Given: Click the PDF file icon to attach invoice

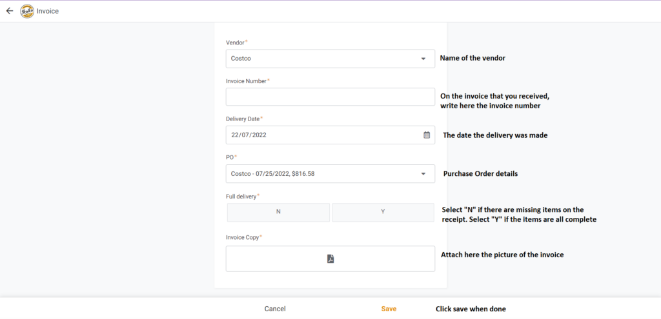Looking at the screenshot, I should click(x=330, y=259).
